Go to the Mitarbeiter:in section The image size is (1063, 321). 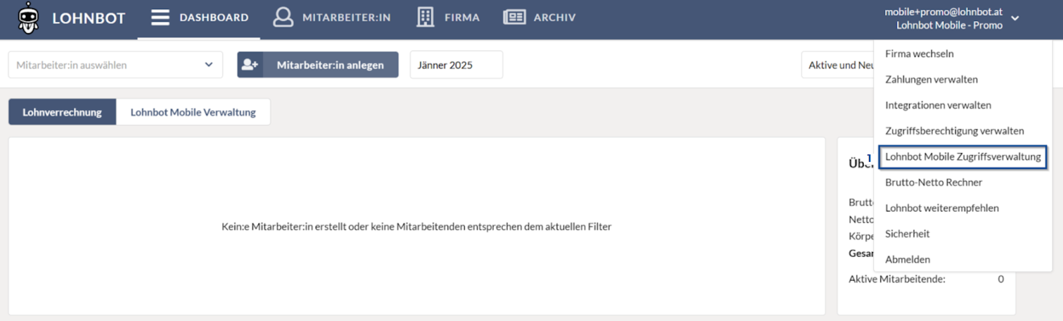click(x=332, y=18)
